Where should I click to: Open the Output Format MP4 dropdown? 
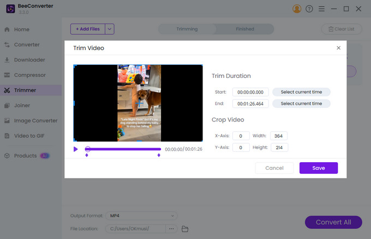pos(141,216)
